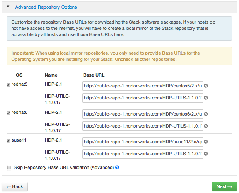239x193 pixels.
Task: Collapse the Advanced Repository Options triangle
Action: coord(8,6)
